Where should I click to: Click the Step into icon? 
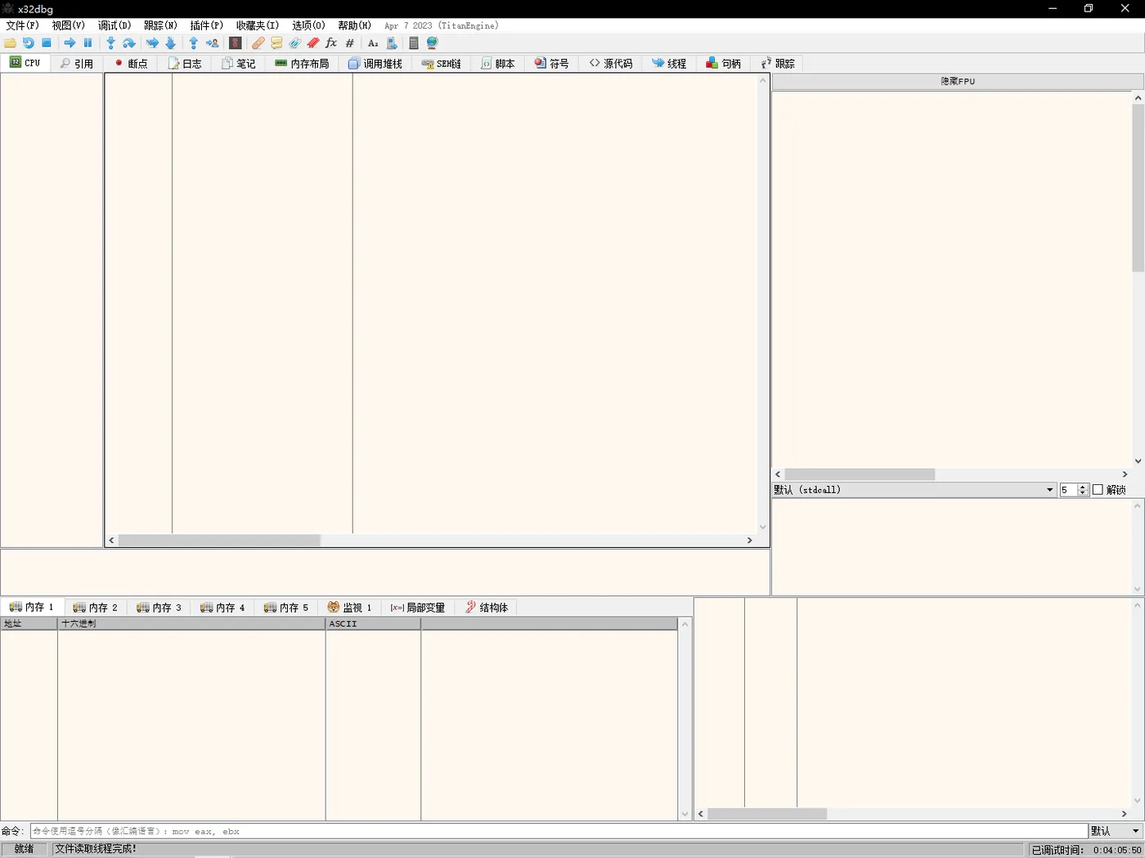tap(110, 43)
